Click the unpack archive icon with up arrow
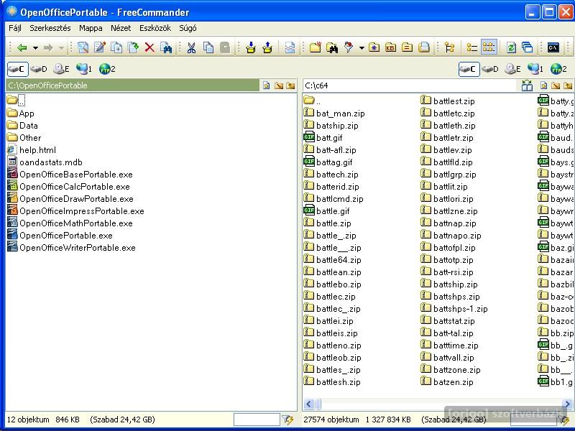Image resolution: width=575 pixels, height=431 pixels. pyautogui.click(x=267, y=47)
